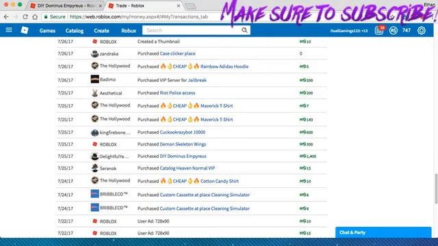This screenshot has height=246, width=438.
Task: Open the settings gear icon
Action: click(x=422, y=30)
